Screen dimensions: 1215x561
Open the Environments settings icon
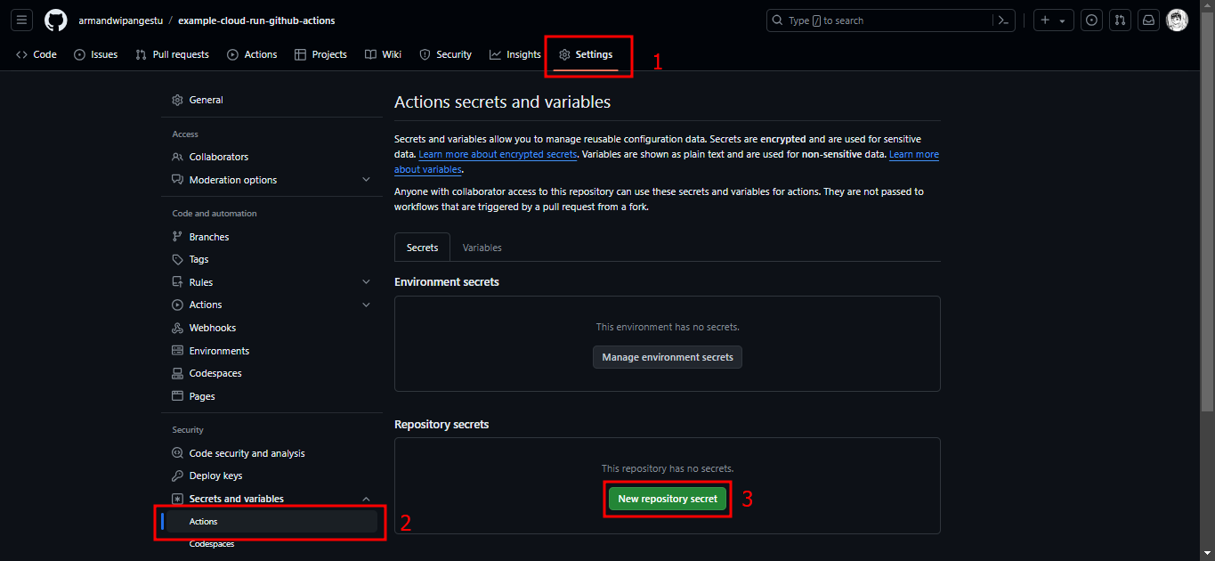[177, 350]
